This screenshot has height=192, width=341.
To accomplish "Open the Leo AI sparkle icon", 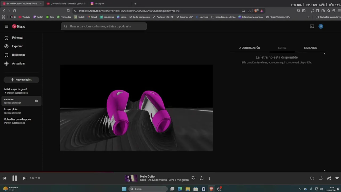I will 328,11.
